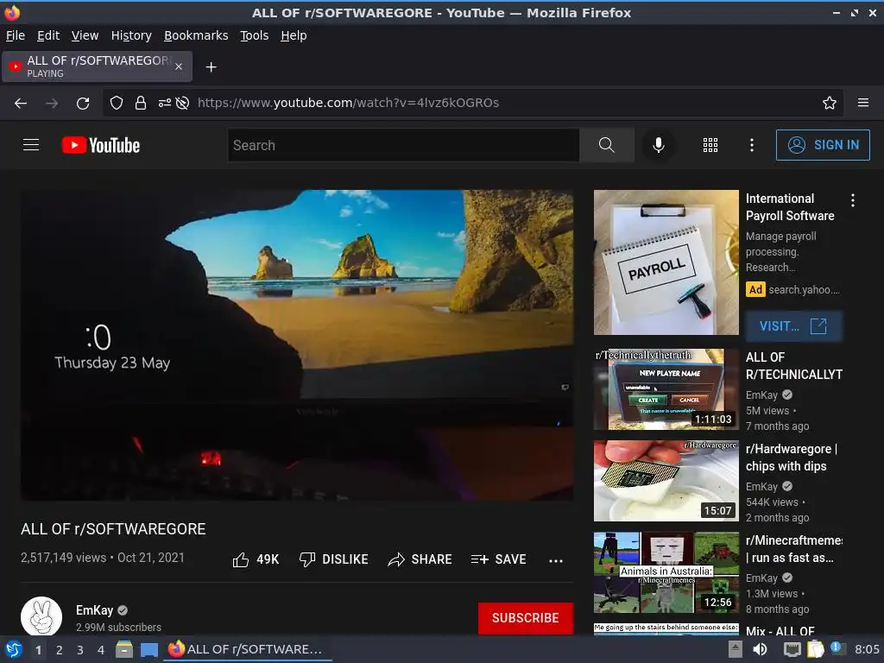Image resolution: width=884 pixels, height=663 pixels.
Task: Click the volume speaker tray icon
Action: (x=760, y=649)
